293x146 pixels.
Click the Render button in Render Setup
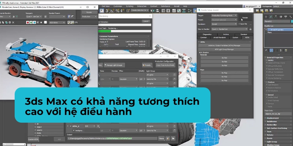pyautogui.click(x=245, y=18)
